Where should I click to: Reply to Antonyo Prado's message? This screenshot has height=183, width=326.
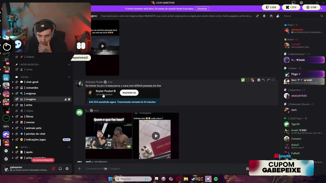coord(263,80)
